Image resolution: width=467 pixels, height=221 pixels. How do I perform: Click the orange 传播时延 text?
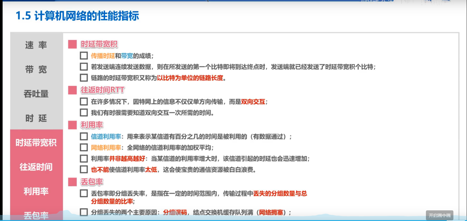point(103,56)
